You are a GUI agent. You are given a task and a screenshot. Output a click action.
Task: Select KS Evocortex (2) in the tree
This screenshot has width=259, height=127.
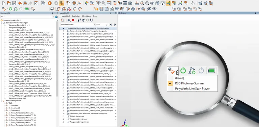pyautogui.click(x=15, y=108)
